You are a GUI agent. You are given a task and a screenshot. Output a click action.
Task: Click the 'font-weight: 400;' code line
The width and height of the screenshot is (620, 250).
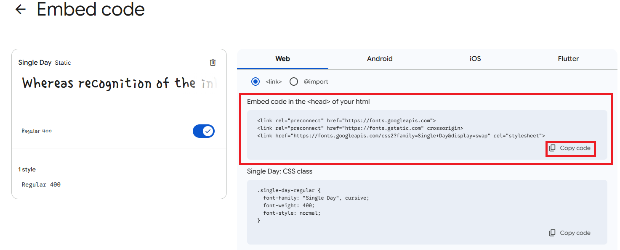(289, 205)
